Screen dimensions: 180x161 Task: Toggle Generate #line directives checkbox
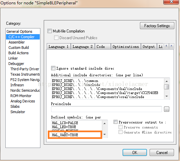click(x=121, y=132)
